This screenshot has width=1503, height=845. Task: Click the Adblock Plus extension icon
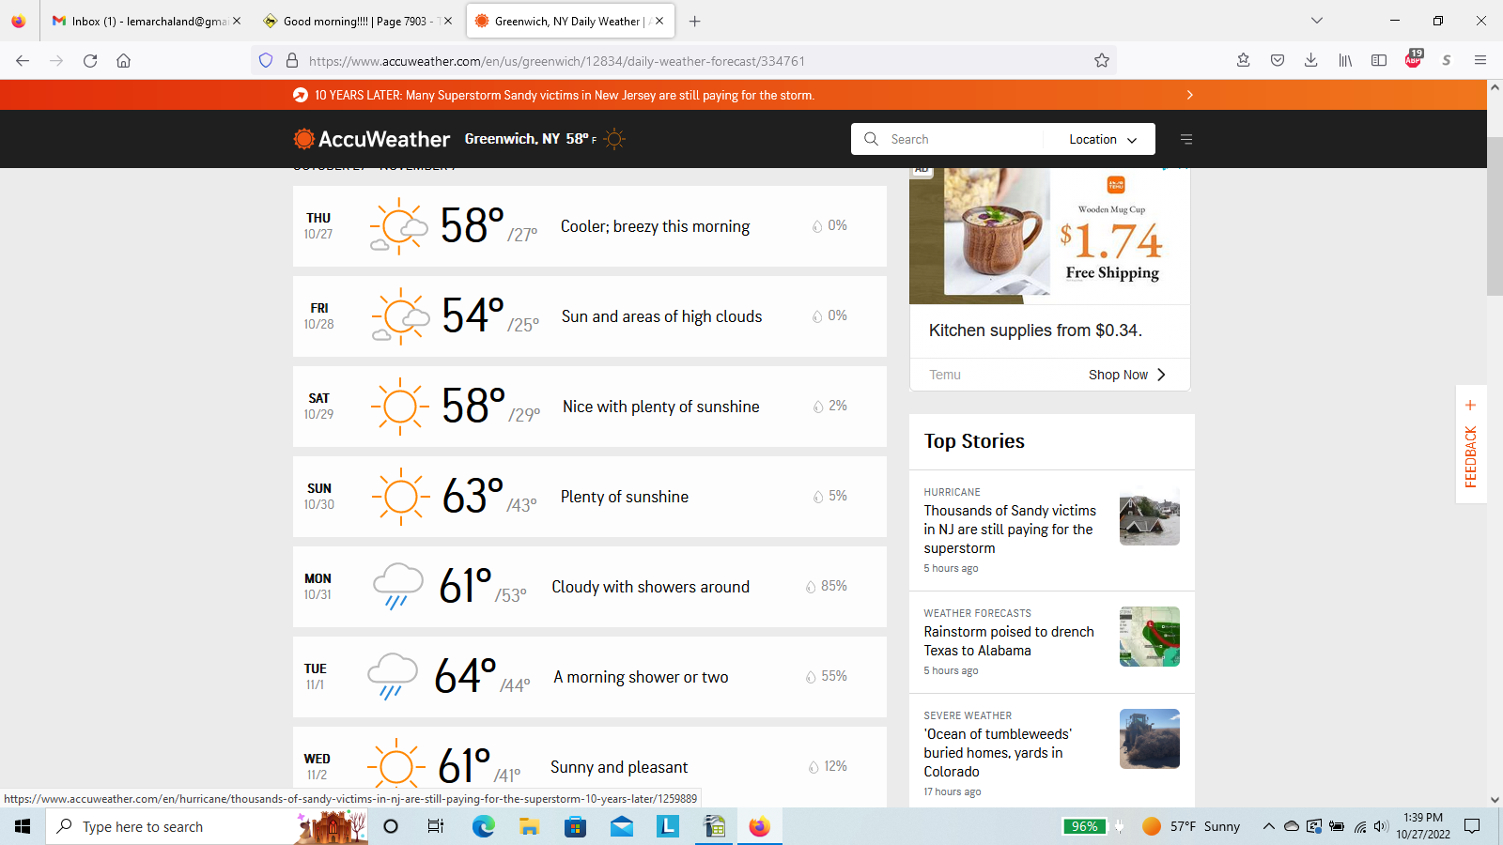click(1413, 61)
